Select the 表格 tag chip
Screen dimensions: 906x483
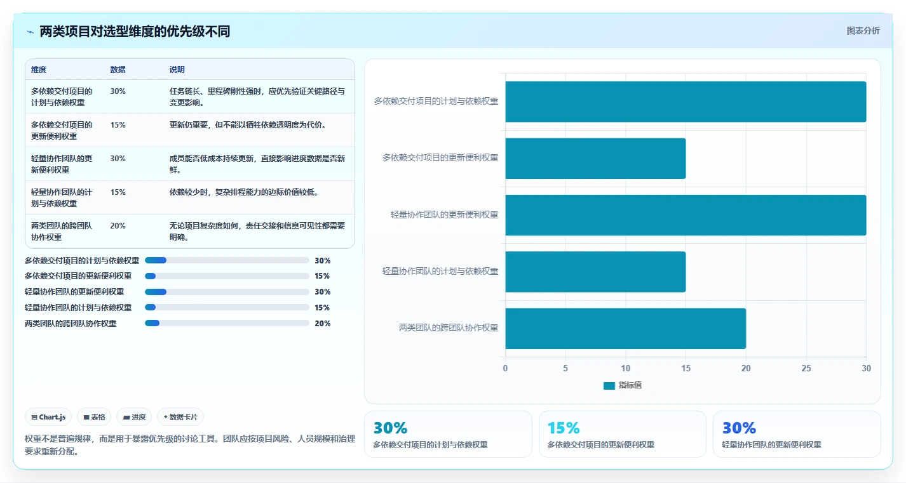pos(94,417)
